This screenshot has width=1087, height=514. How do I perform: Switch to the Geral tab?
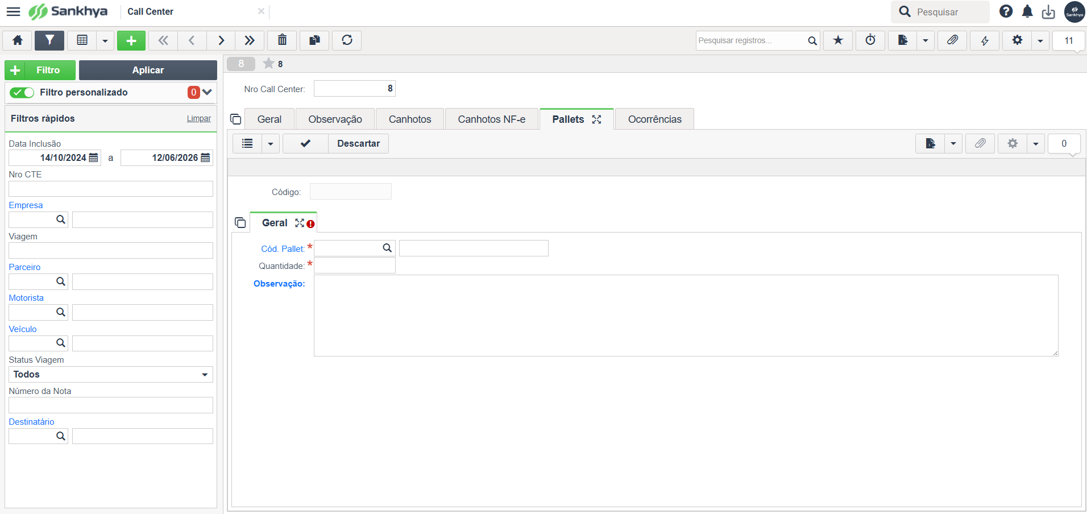pos(269,119)
